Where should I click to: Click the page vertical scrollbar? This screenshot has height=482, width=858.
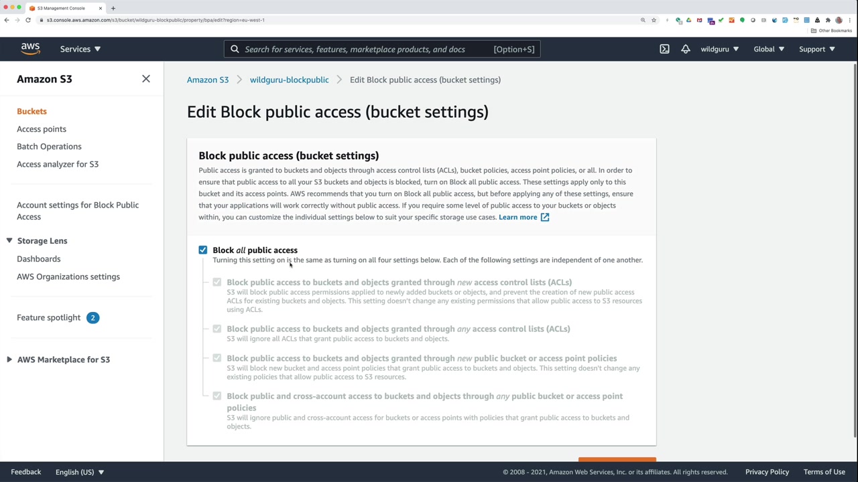tap(855, 251)
